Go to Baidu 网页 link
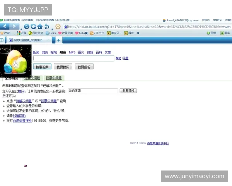Screen dimensions: 232x186 click(45, 52)
